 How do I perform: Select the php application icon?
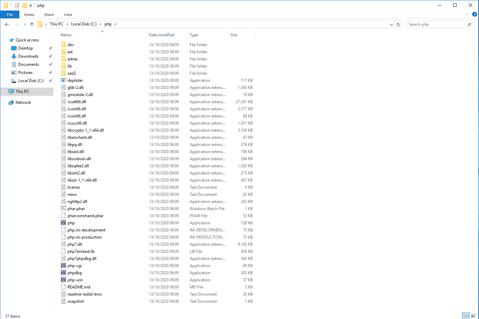point(63,223)
